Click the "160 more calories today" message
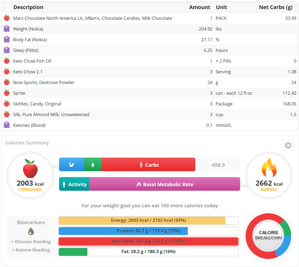The image size is (299, 267). pos(150,206)
